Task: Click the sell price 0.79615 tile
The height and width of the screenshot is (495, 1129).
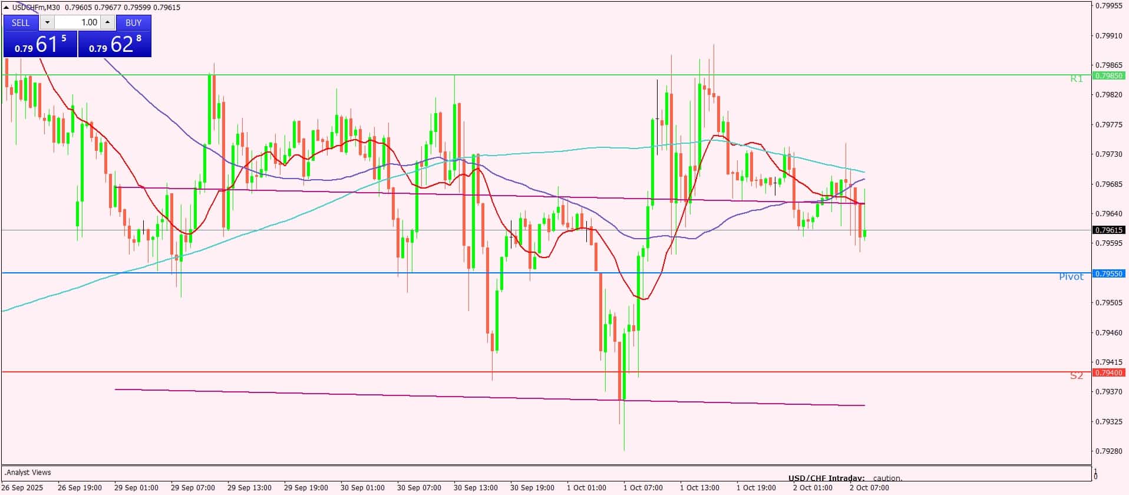Action: [40, 44]
